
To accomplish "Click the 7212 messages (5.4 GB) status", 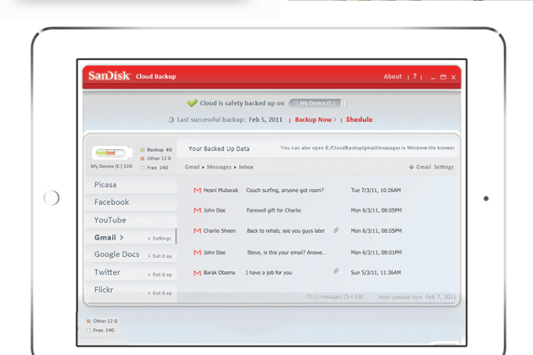I will click(x=334, y=297).
